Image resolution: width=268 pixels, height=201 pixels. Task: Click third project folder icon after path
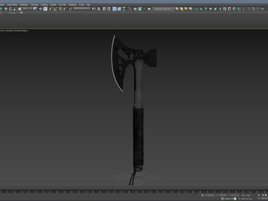pos(186,9)
